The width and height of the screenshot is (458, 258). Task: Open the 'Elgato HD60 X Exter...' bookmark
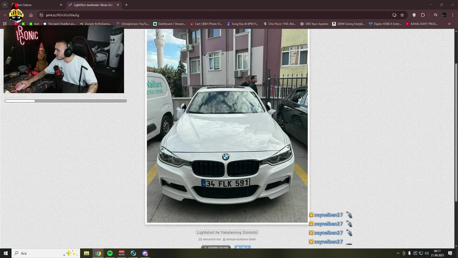tap(385, 24)
